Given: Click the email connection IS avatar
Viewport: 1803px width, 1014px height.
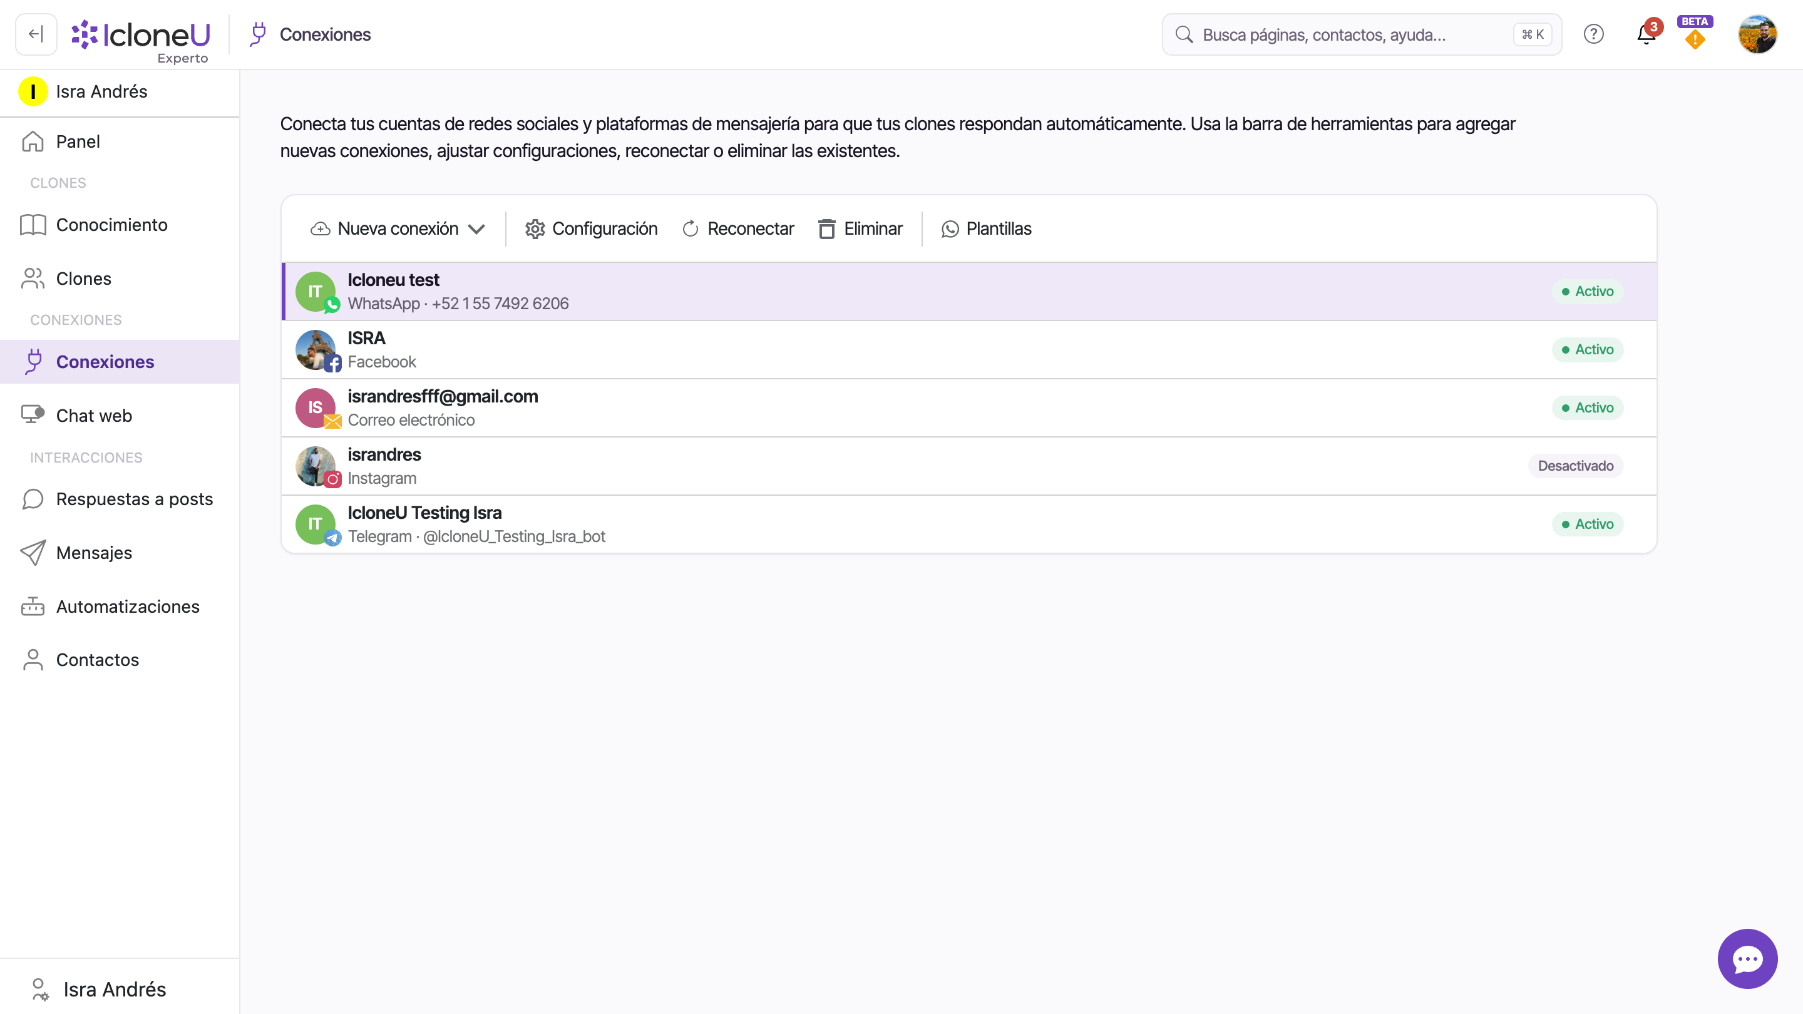Looking at the screenshot, I should (316, 408).
